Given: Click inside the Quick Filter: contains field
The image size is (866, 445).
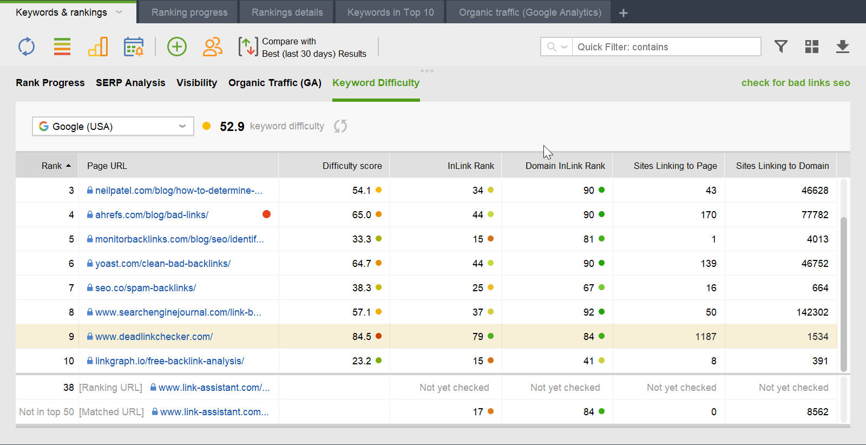Looking at the screenshot, I should point(667,47).
